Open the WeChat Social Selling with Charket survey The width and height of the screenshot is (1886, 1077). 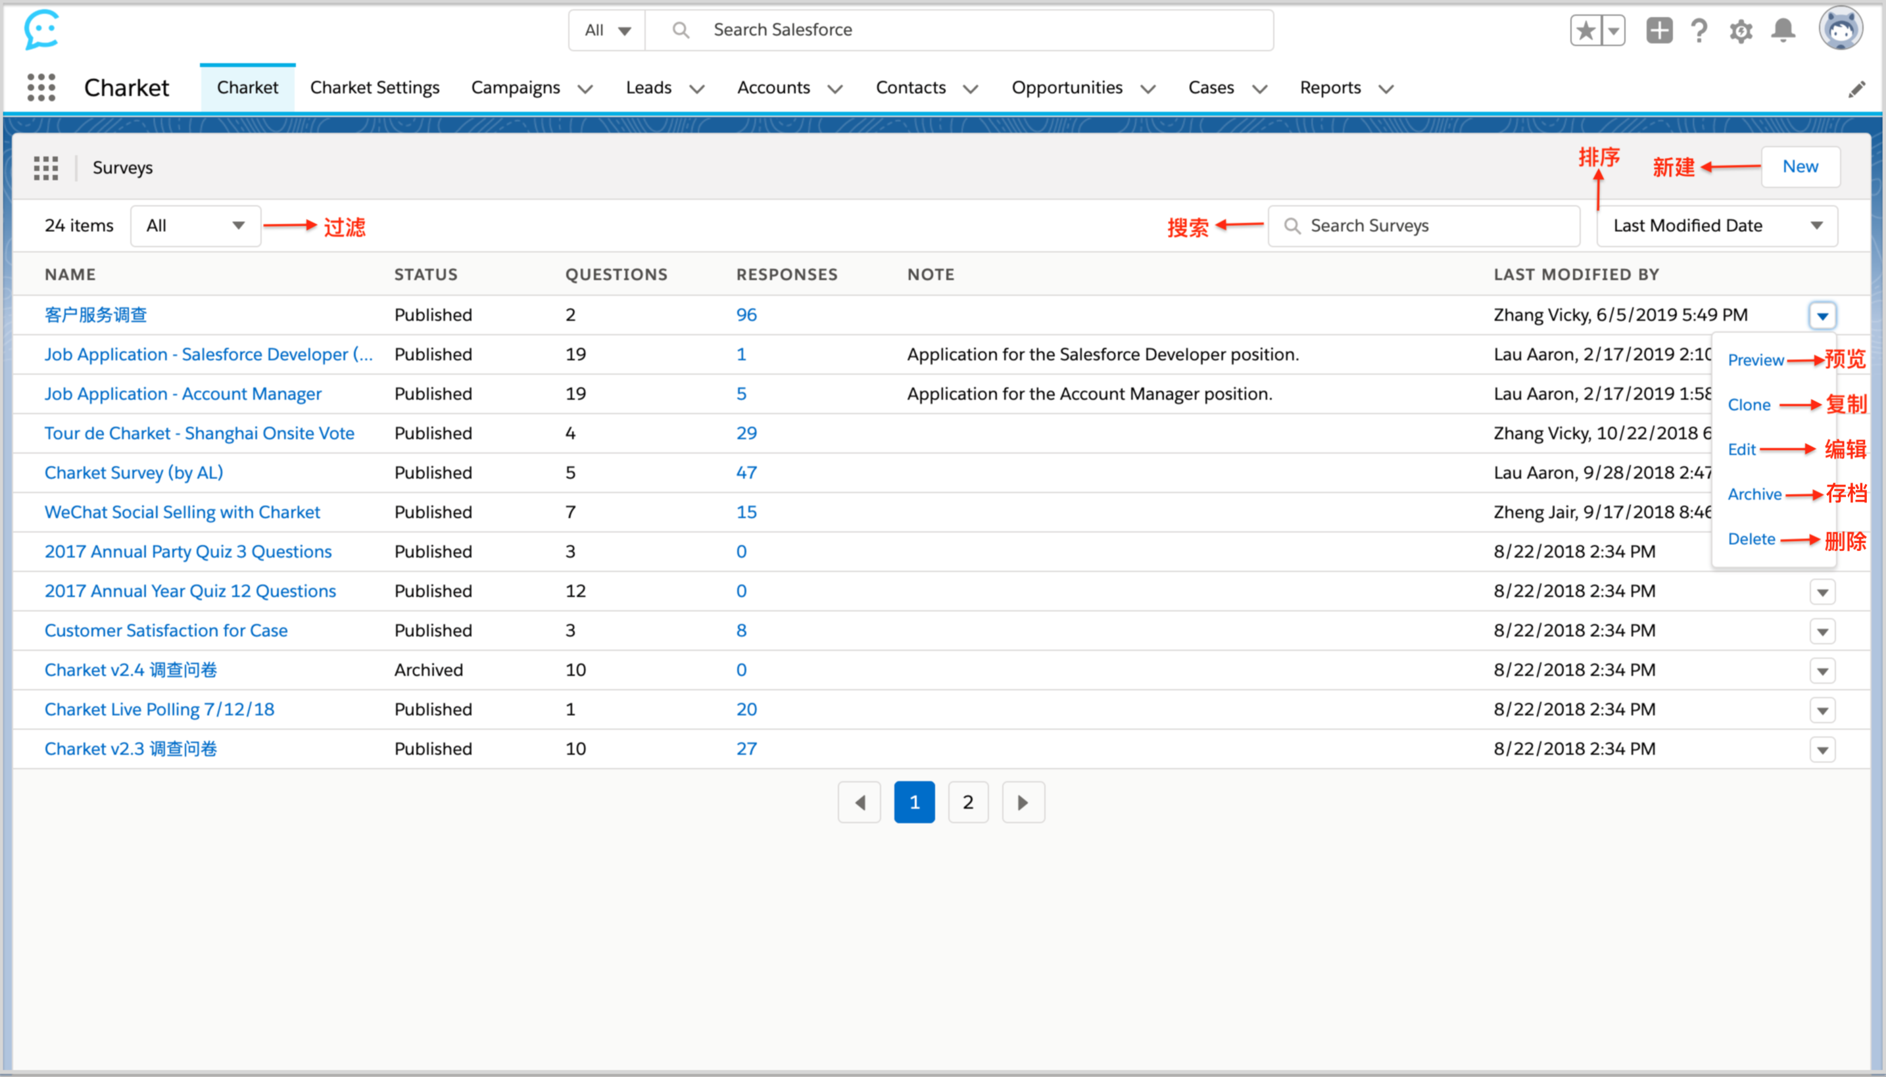(182, 512)
